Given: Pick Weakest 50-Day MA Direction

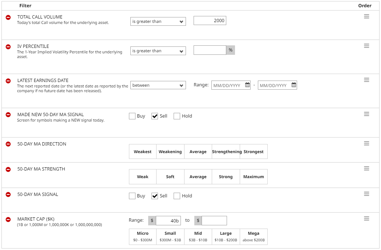Looking at the screenshot, I should [143, 152].
